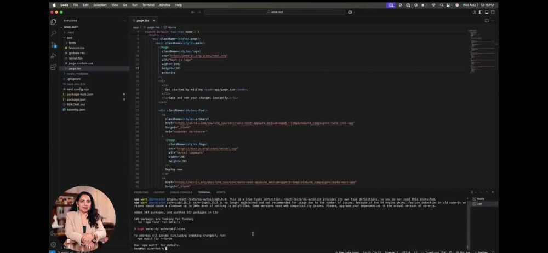Click the purple screen recording menu bar icon

[390, 5]
